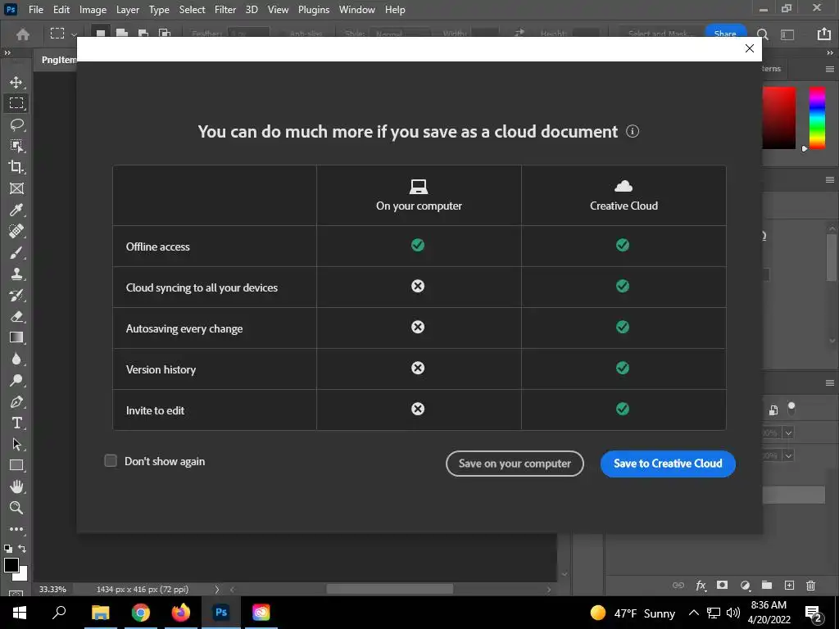This screenshot has width=839, height=629.
Task: Select the Path Selection tool
Action: point(16,444)
